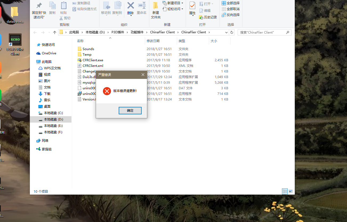Click the back navigation arrow
The image size is (347, 222).
[35, 32]
